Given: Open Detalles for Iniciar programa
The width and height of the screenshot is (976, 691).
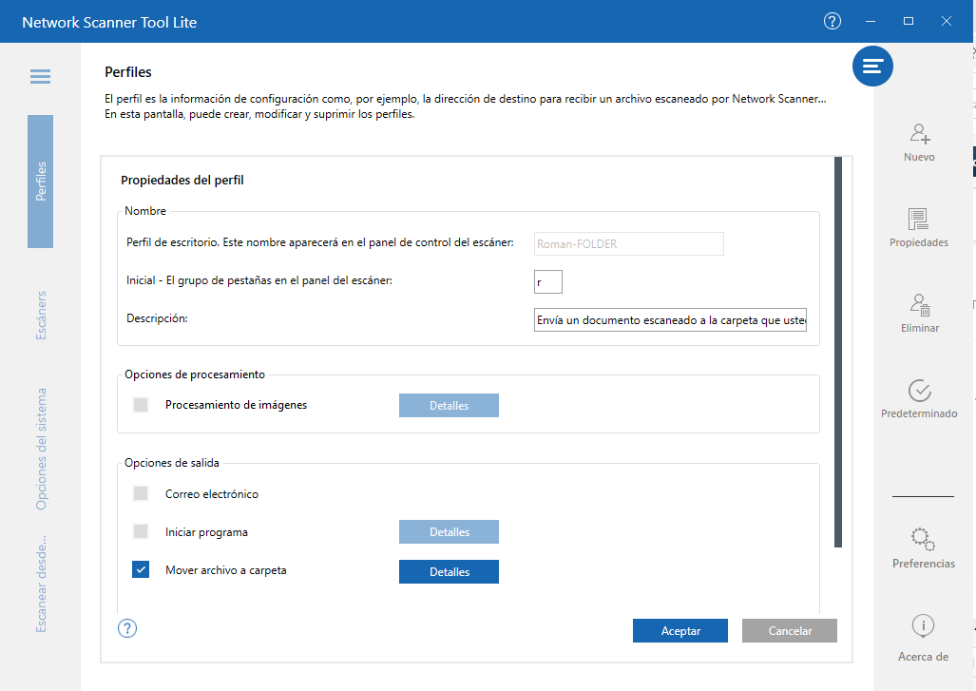Looking at the screenshot, I should (449, 531).
